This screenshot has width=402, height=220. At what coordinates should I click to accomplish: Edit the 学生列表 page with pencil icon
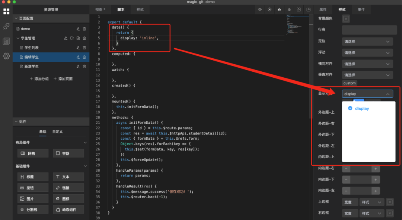point(78,48)
